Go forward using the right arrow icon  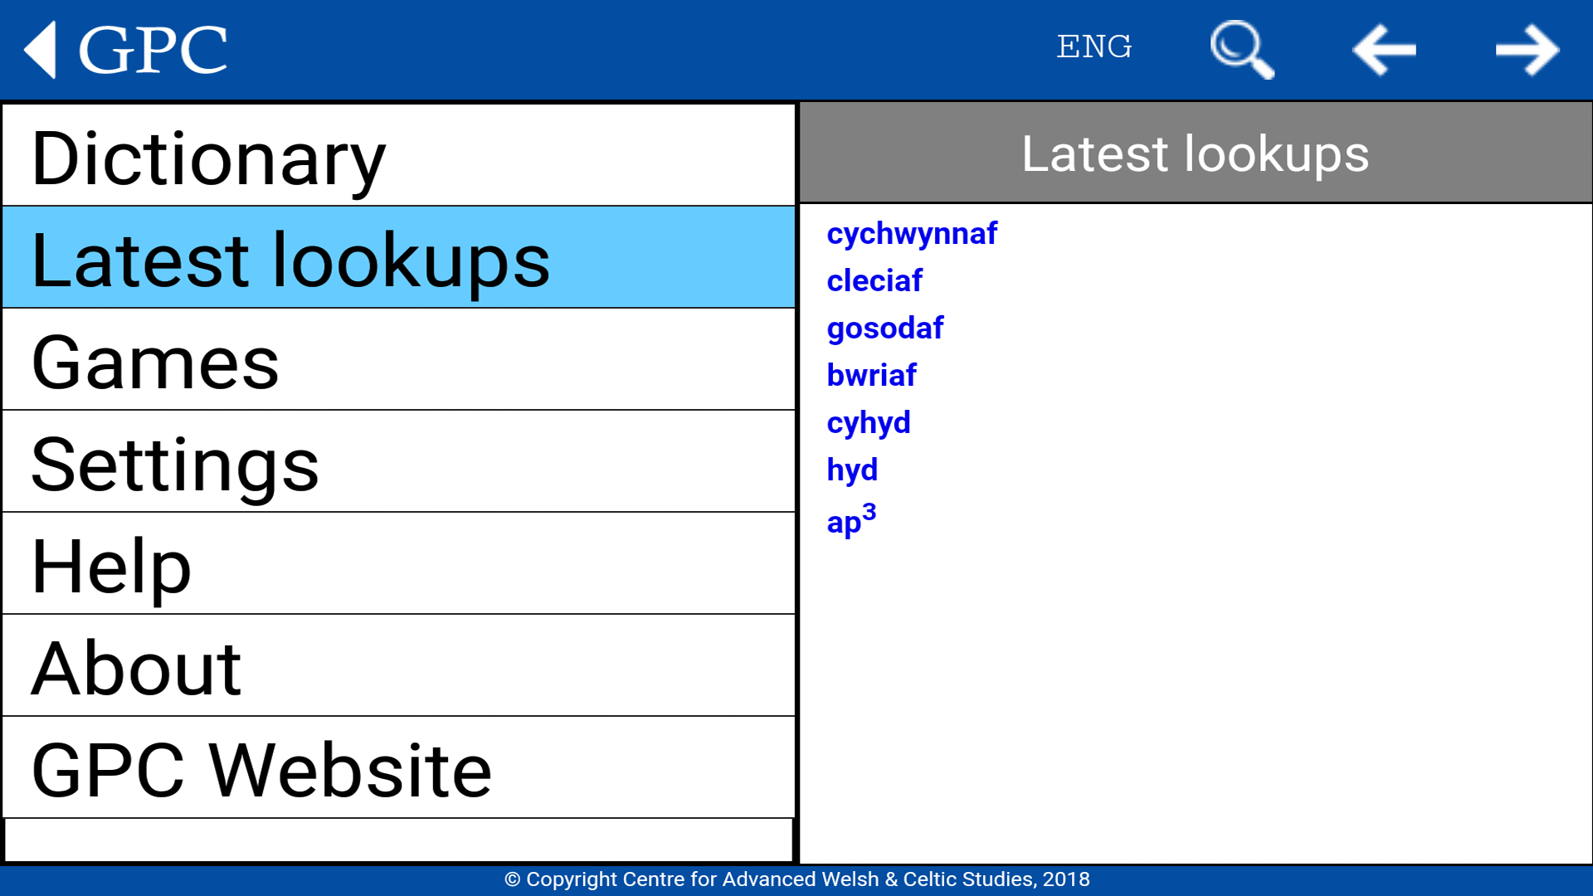point(1527,50)
